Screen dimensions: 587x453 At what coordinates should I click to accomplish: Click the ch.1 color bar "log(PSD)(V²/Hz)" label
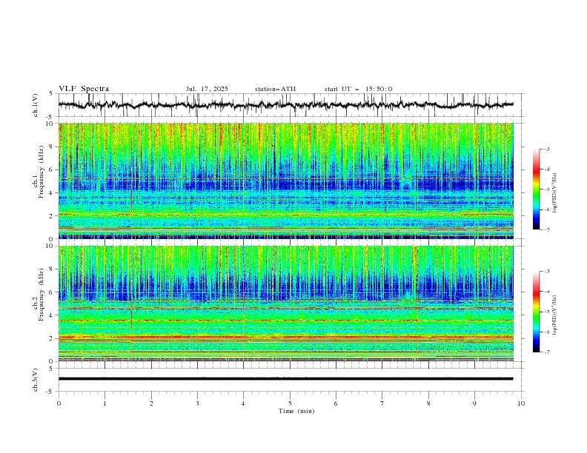click(x=555, y=193)
